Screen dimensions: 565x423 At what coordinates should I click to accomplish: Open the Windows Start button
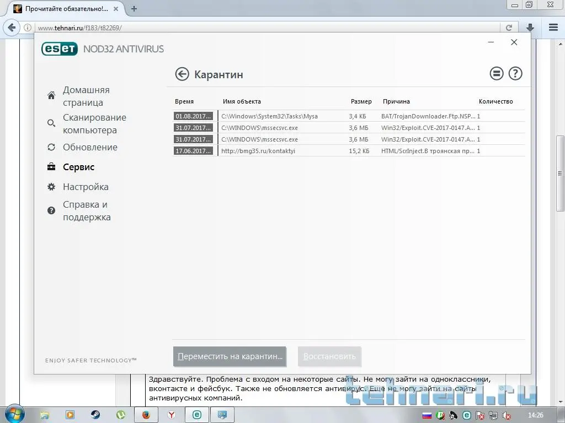coord(15,414)
